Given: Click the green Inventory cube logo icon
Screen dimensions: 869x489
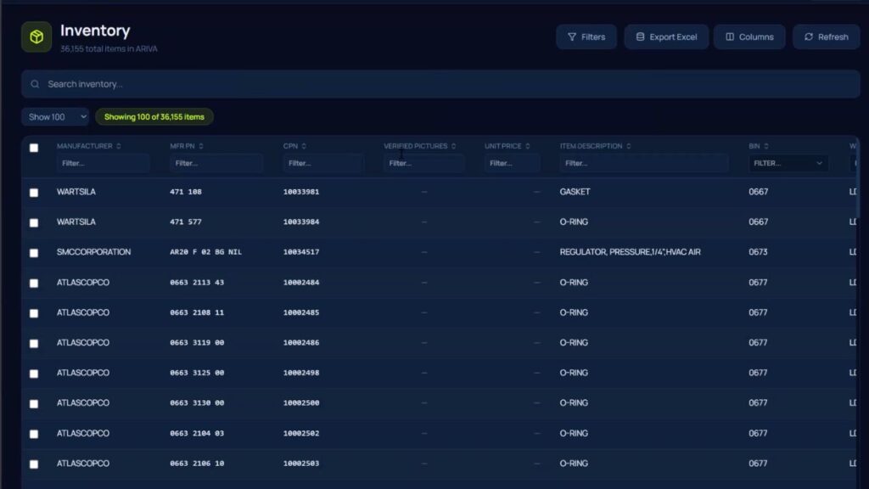Looking at the screenshot, I should click(x=36, y=37).
